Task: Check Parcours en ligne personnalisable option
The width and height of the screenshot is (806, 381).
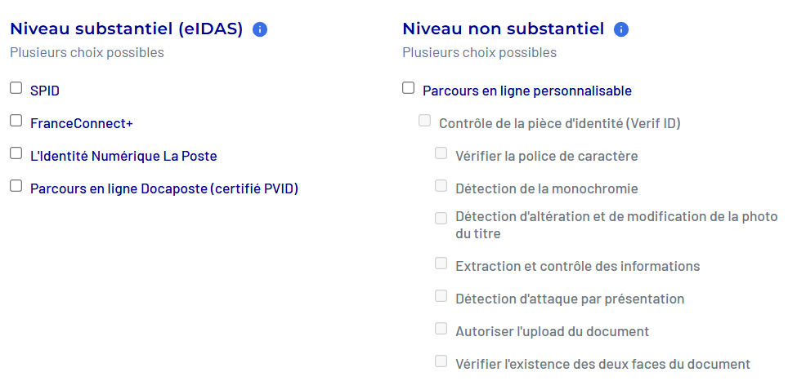Action: pyautogui.click(x=409, y=88)
